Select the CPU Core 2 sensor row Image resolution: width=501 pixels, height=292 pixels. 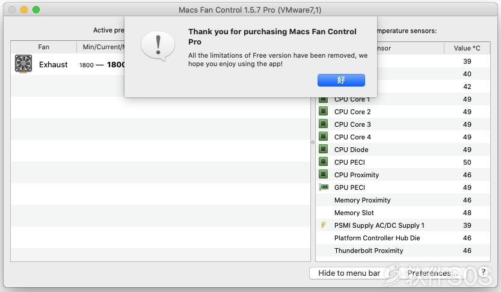[x=403, y=112]
